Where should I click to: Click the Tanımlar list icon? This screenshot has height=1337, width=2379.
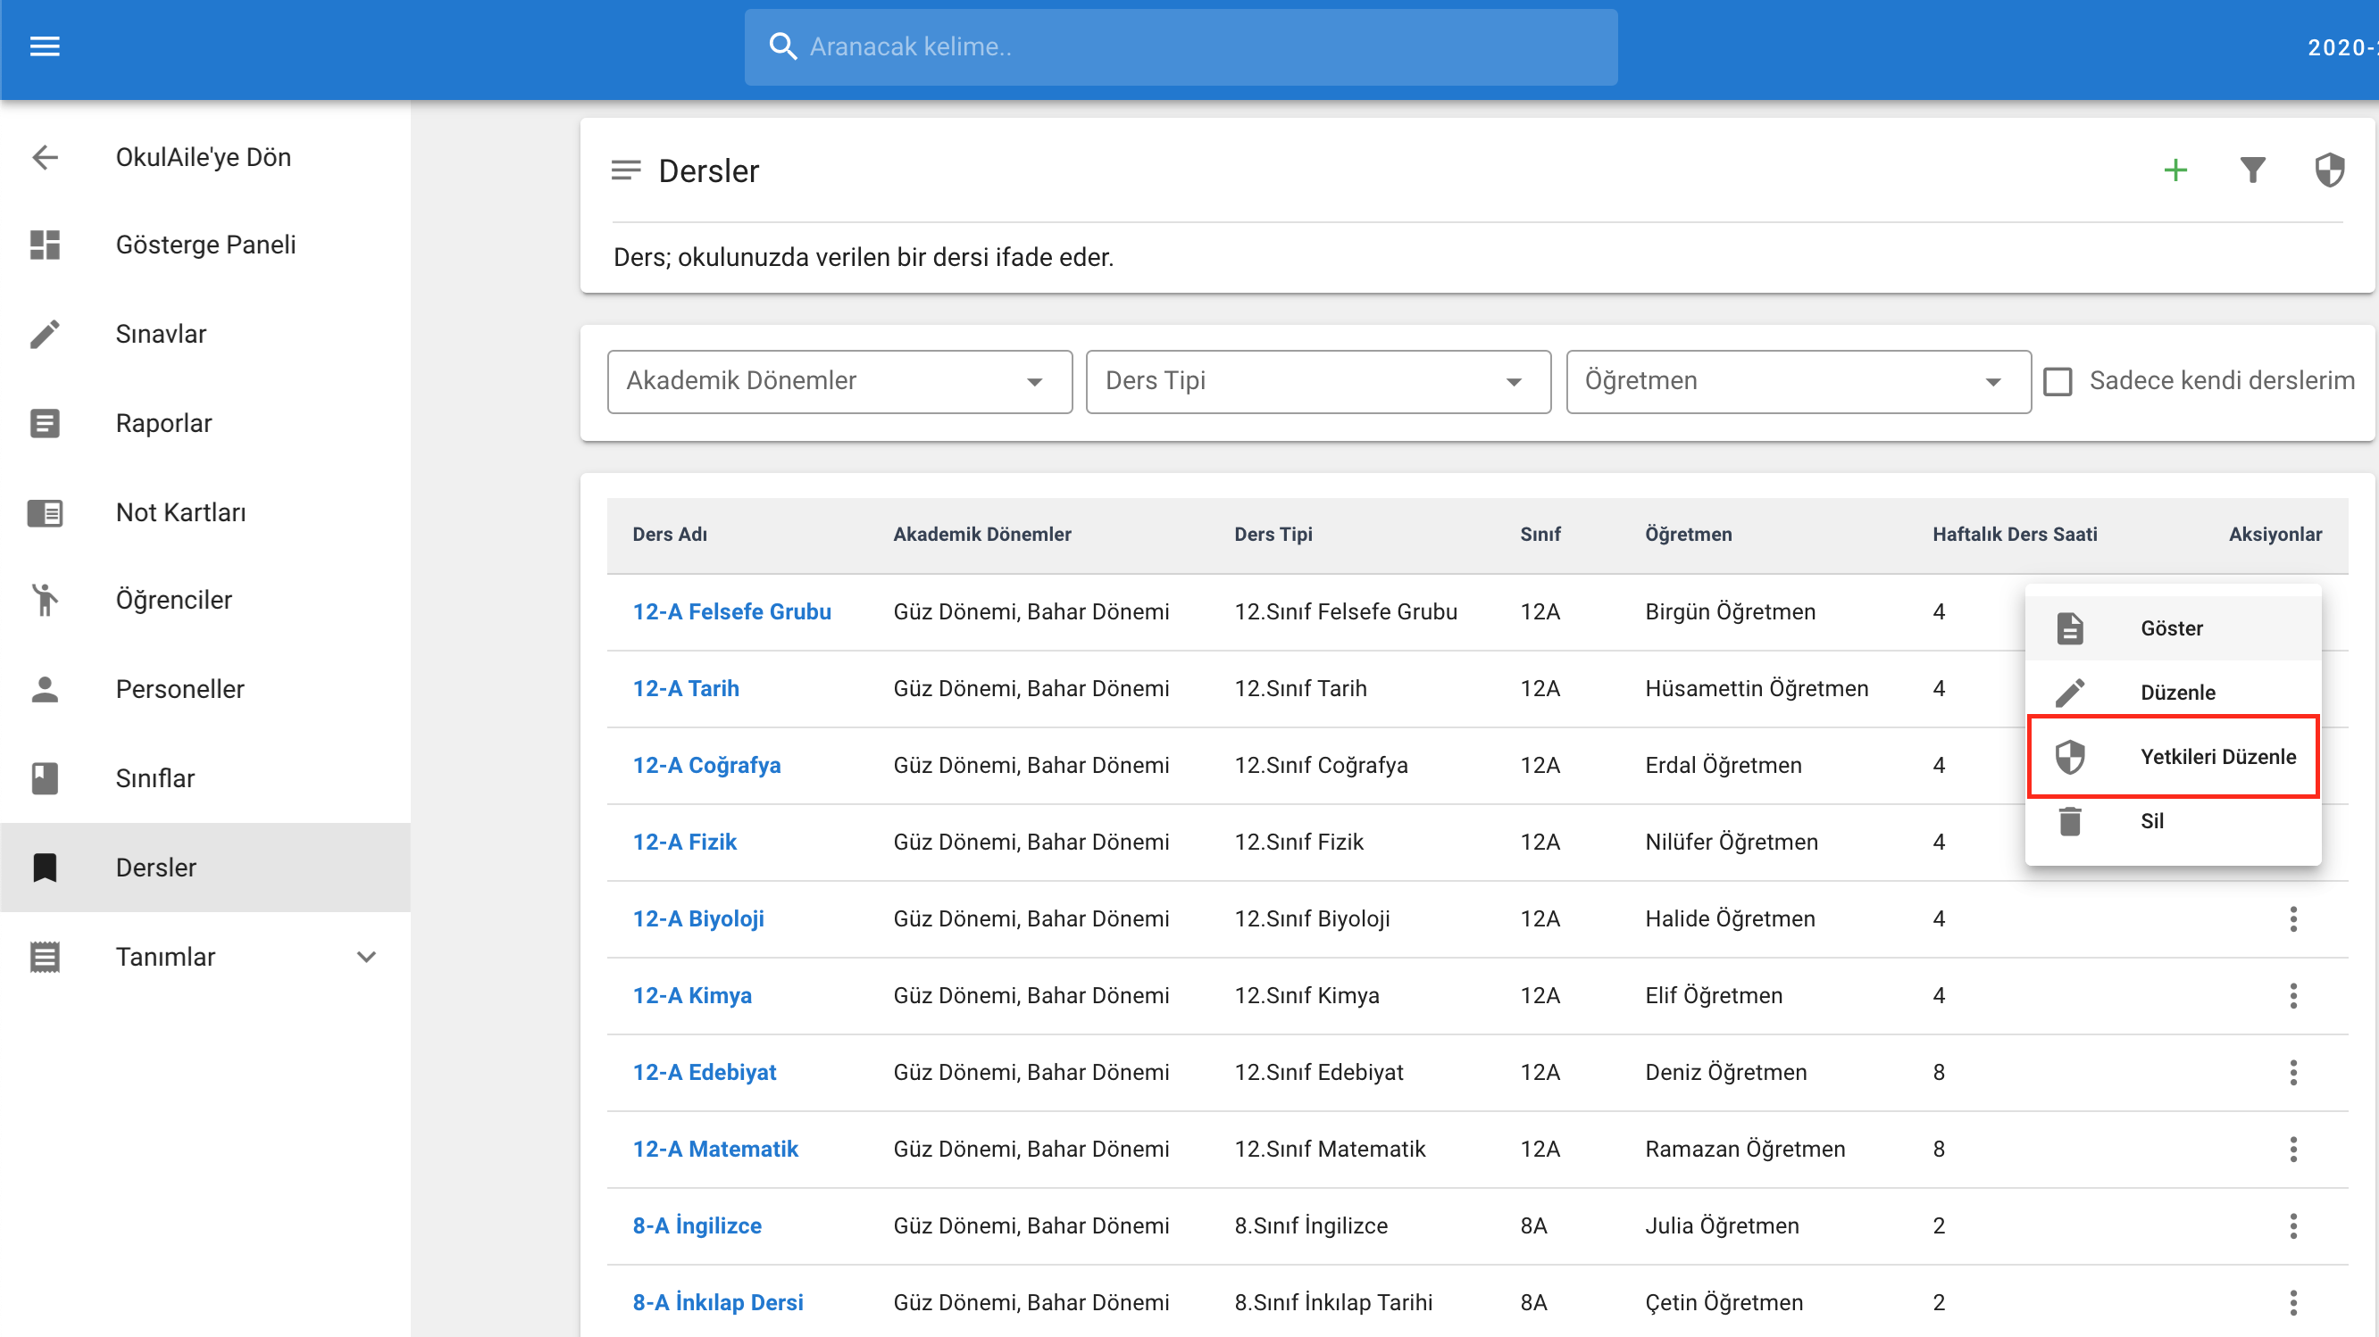(45, 957)
